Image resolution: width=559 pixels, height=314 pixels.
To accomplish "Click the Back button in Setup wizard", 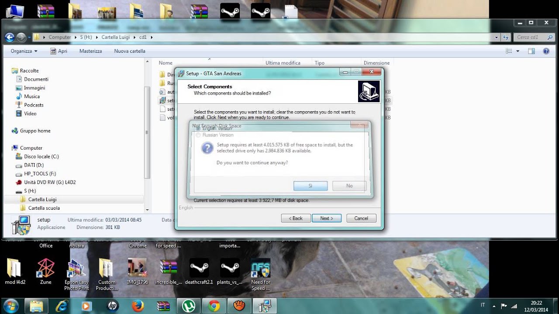I will coord(296,218).
